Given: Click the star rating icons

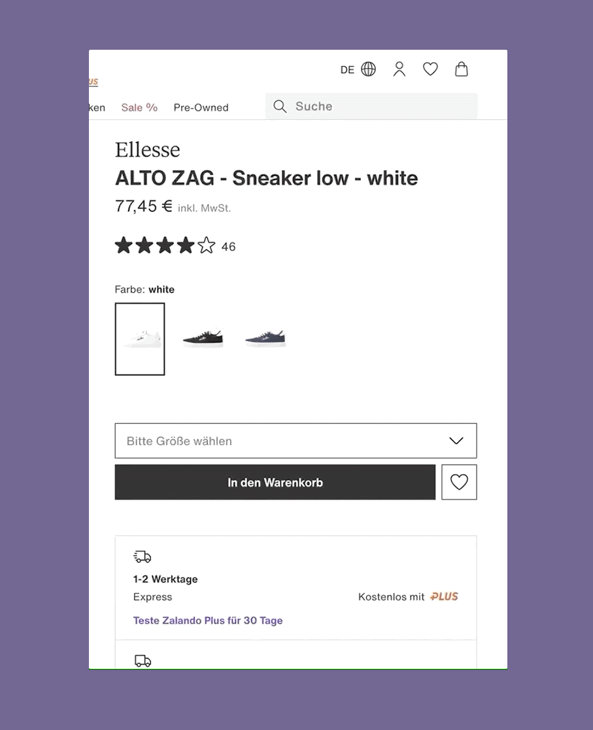Looking at the screenshot, I should pyautogui.click(x=165, y=246).
